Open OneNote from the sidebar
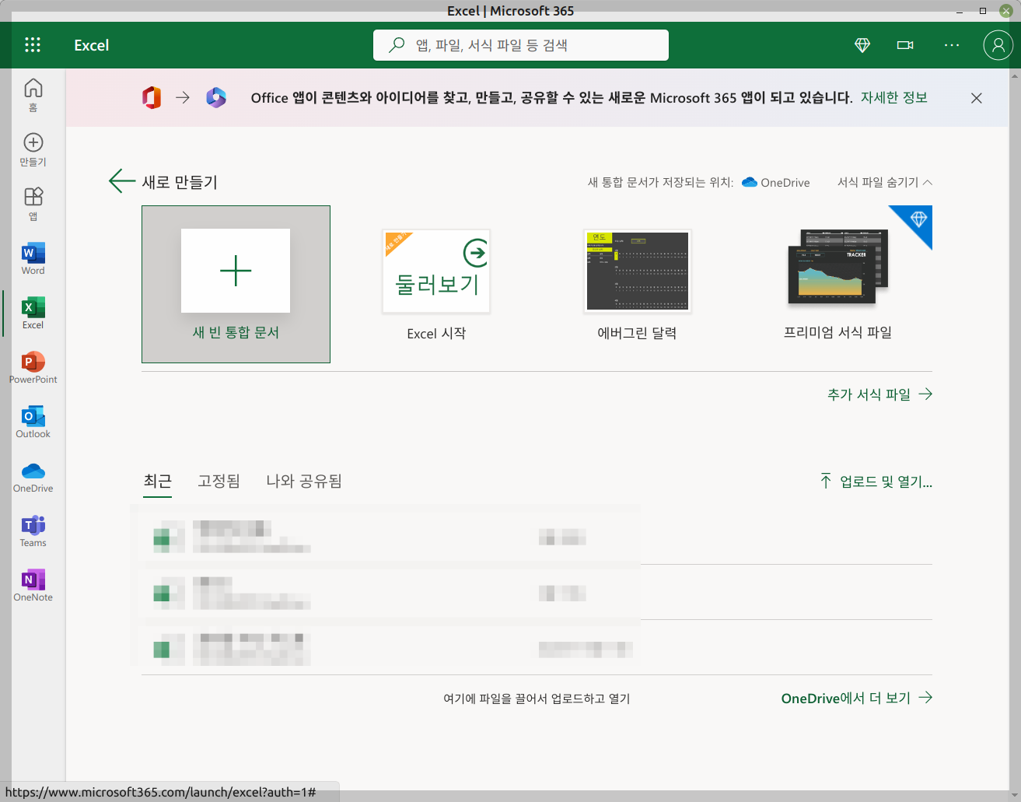 click(33, 585)
